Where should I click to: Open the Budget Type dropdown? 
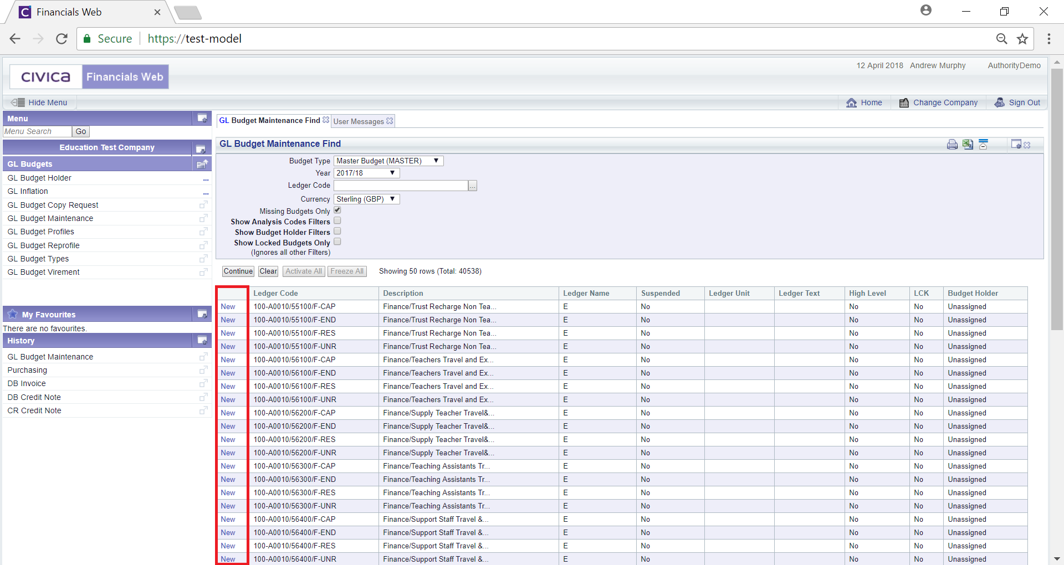click(388, 161)
